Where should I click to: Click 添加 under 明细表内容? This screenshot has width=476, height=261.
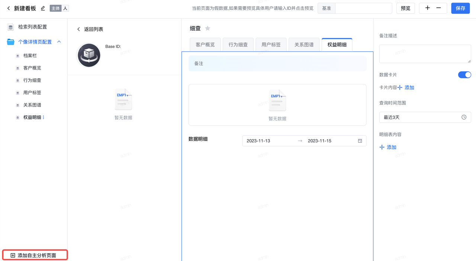click(x=388, y=147)
